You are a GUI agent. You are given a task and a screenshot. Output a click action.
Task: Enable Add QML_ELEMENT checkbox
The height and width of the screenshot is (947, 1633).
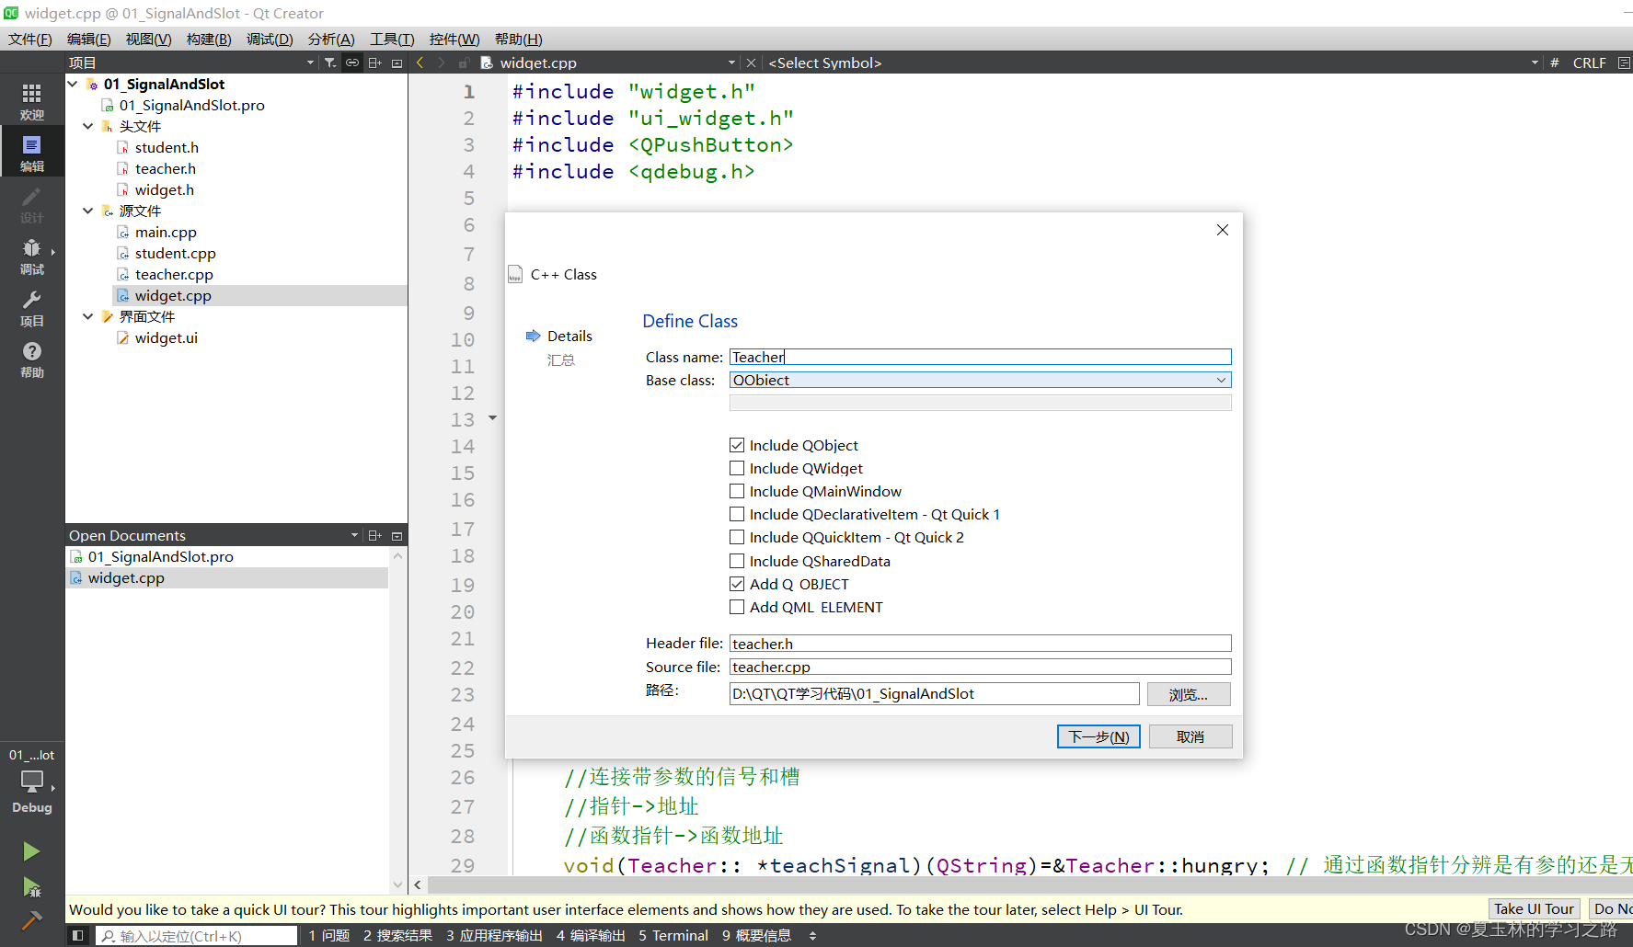(737, 607)
